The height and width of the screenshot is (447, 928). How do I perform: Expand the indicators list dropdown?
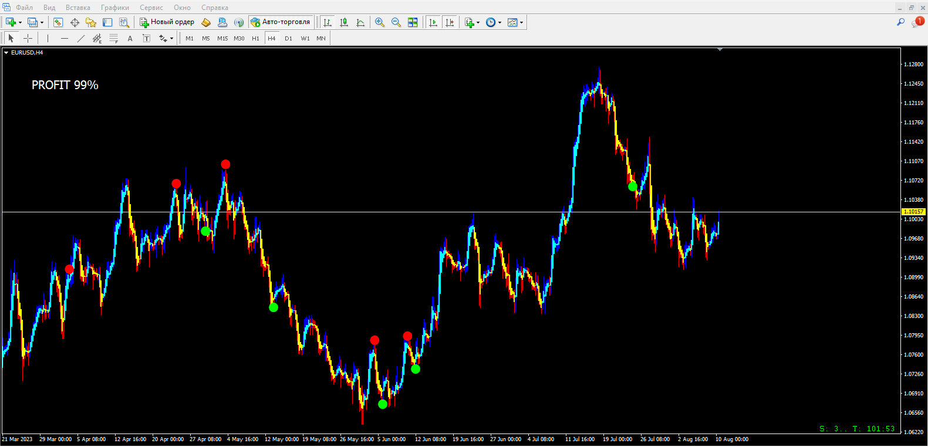tap(478, 22)
